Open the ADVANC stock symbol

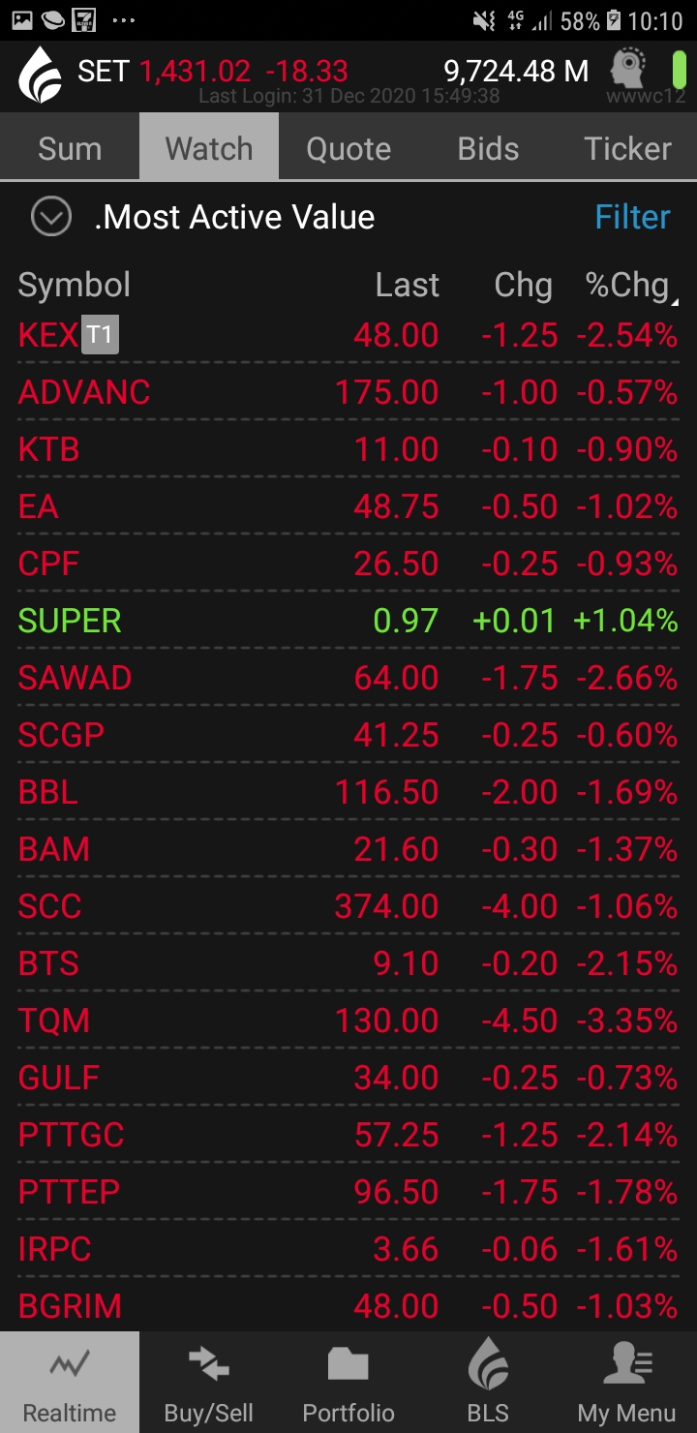point(84,392)
